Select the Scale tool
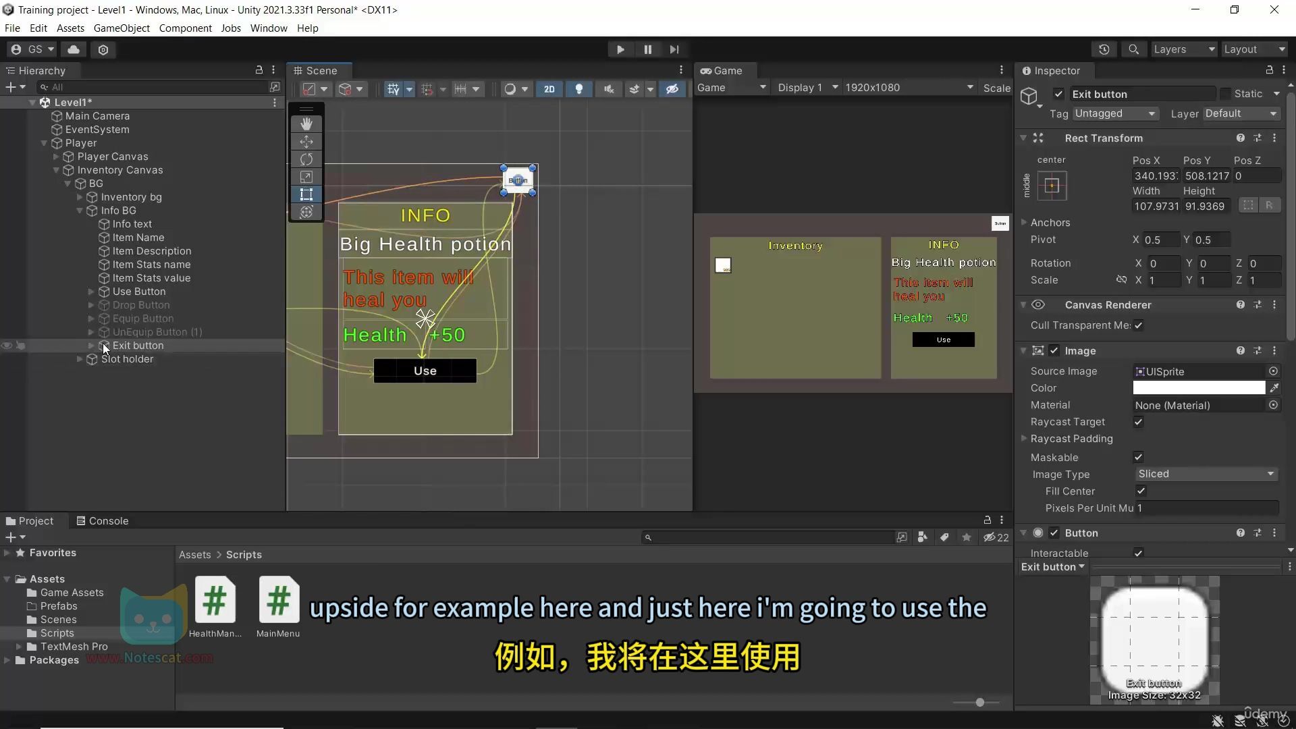The image size is (1296, 729). point(306,176)
